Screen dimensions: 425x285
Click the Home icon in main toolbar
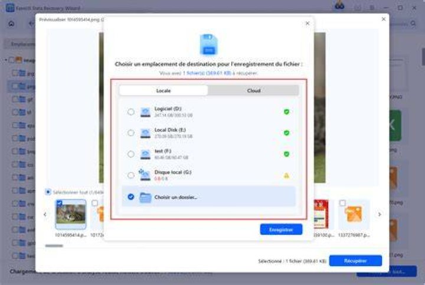[11, 24]
